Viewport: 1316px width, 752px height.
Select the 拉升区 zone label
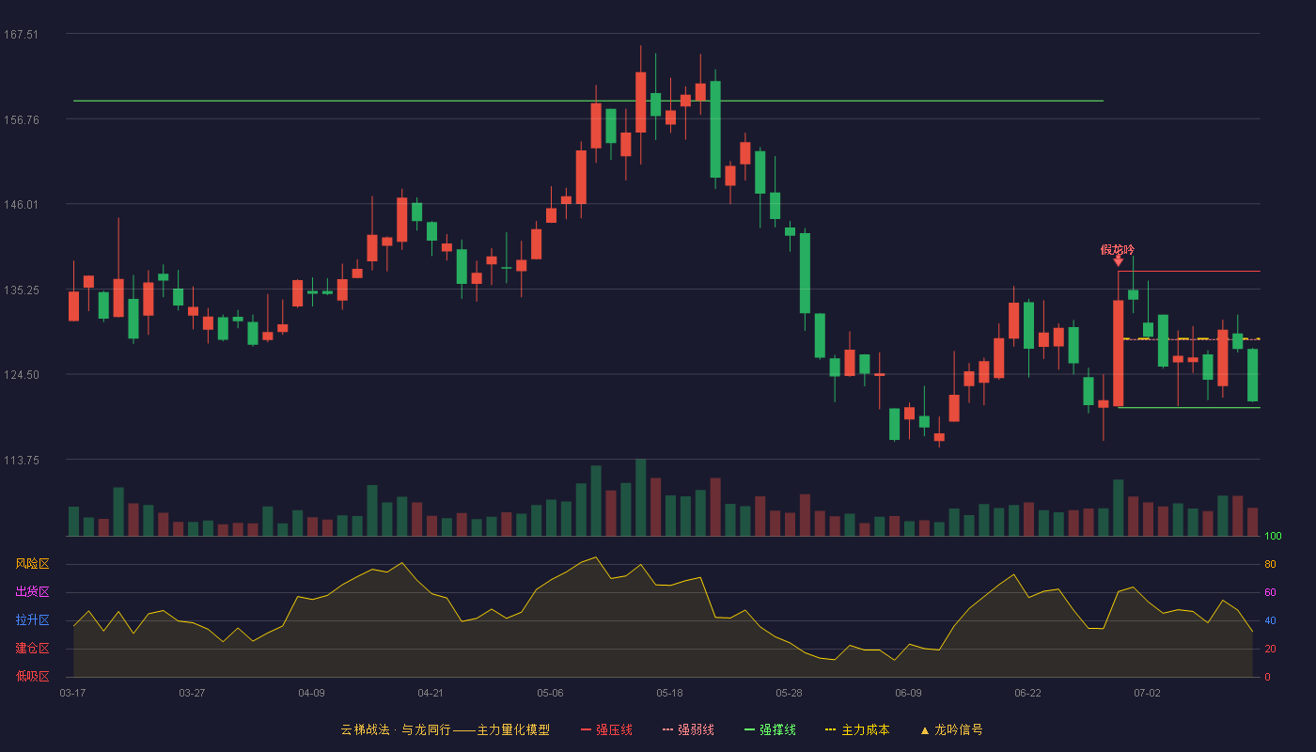tap(32, 620)
